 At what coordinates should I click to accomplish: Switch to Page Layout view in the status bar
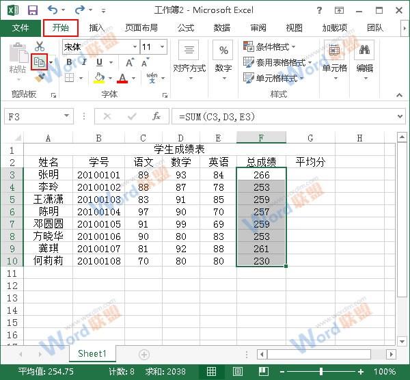[x=237, y=371]
